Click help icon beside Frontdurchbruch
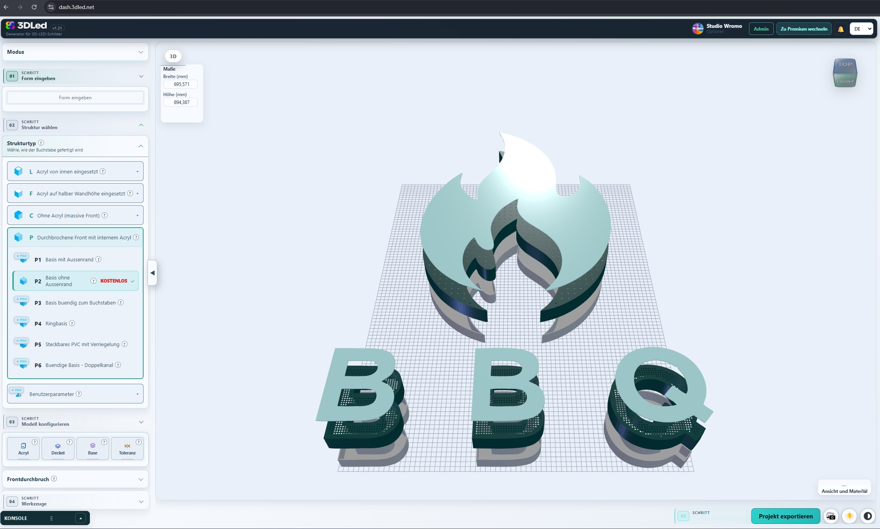The height and width of the screenshot is (529, 880). [x=54, y=479]
